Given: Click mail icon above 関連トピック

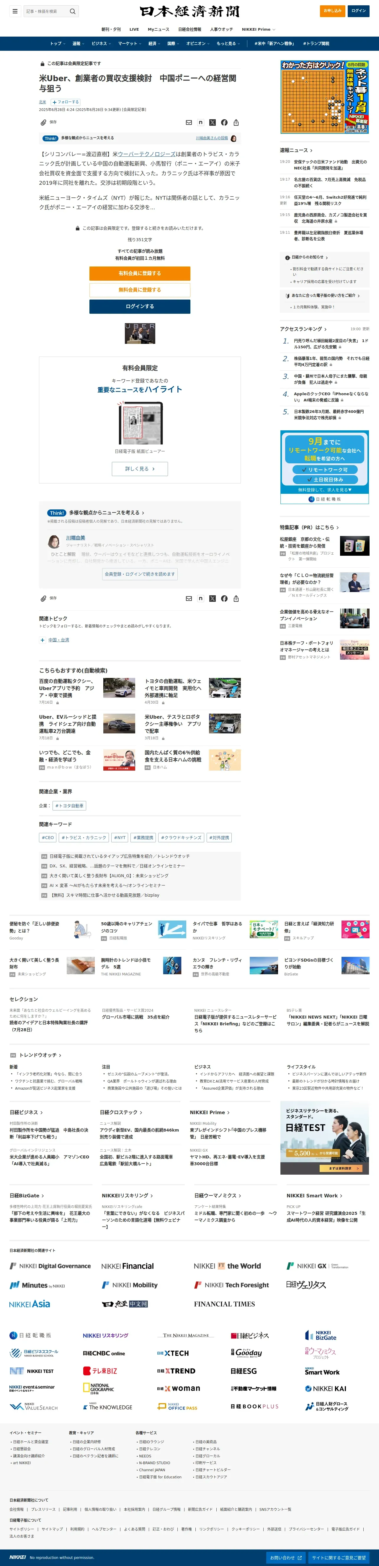Looking at the screenshot, I should point(189,598).
